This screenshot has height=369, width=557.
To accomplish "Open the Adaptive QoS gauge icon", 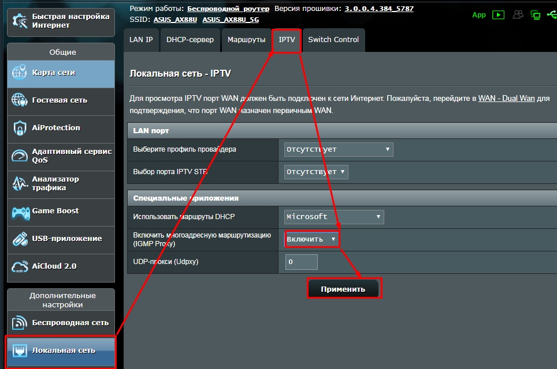I will pos(20,155).
